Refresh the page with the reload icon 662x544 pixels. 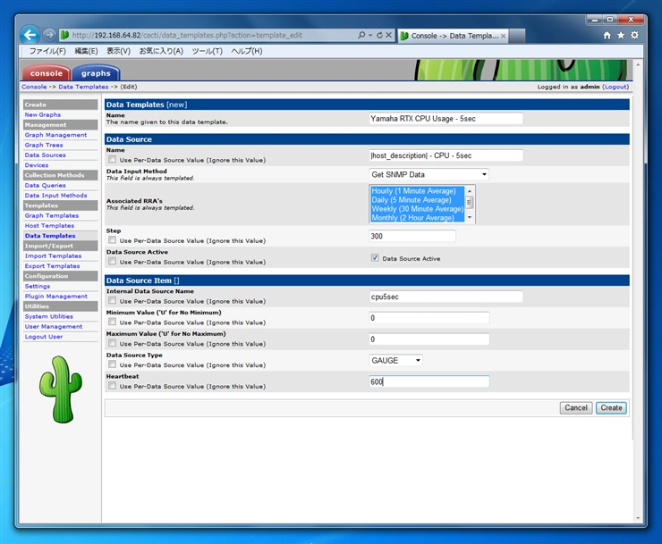[379, 35]
